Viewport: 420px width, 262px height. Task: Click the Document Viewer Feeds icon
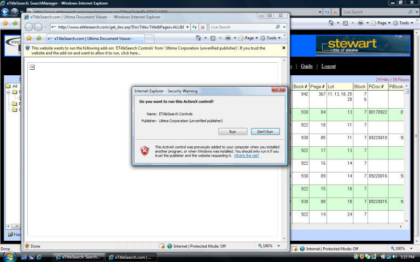pyautogui.click(x=213, y=38)
